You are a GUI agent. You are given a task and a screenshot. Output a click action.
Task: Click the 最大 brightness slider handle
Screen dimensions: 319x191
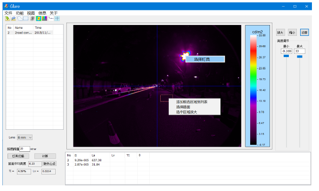pyautogui.click(x=300, y=56)
